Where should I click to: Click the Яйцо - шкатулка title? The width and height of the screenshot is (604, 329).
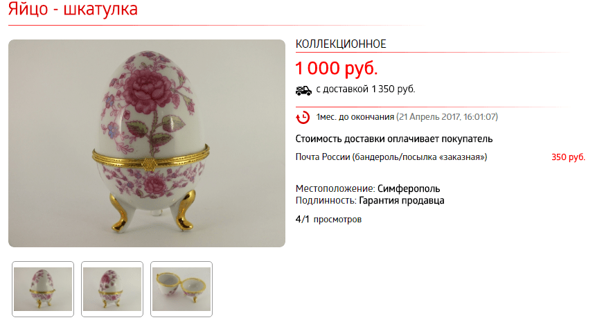(73, 9)
